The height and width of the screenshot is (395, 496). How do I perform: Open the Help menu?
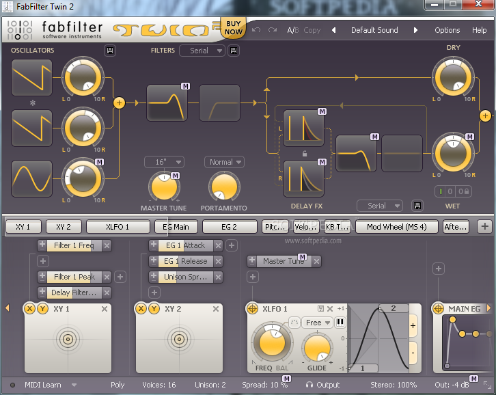tap(479, 30)
